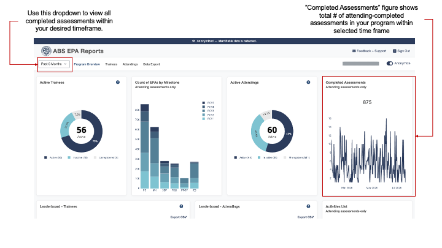The image size is (442, 248).
Task: Open the Trainees tab
Action: [x=111, y=64]
